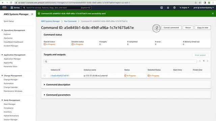Open the Services grid menu
216x121 pixels.
[12, 8]
